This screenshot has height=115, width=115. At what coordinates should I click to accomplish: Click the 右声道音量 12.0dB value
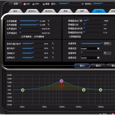(x=42, y=25)
